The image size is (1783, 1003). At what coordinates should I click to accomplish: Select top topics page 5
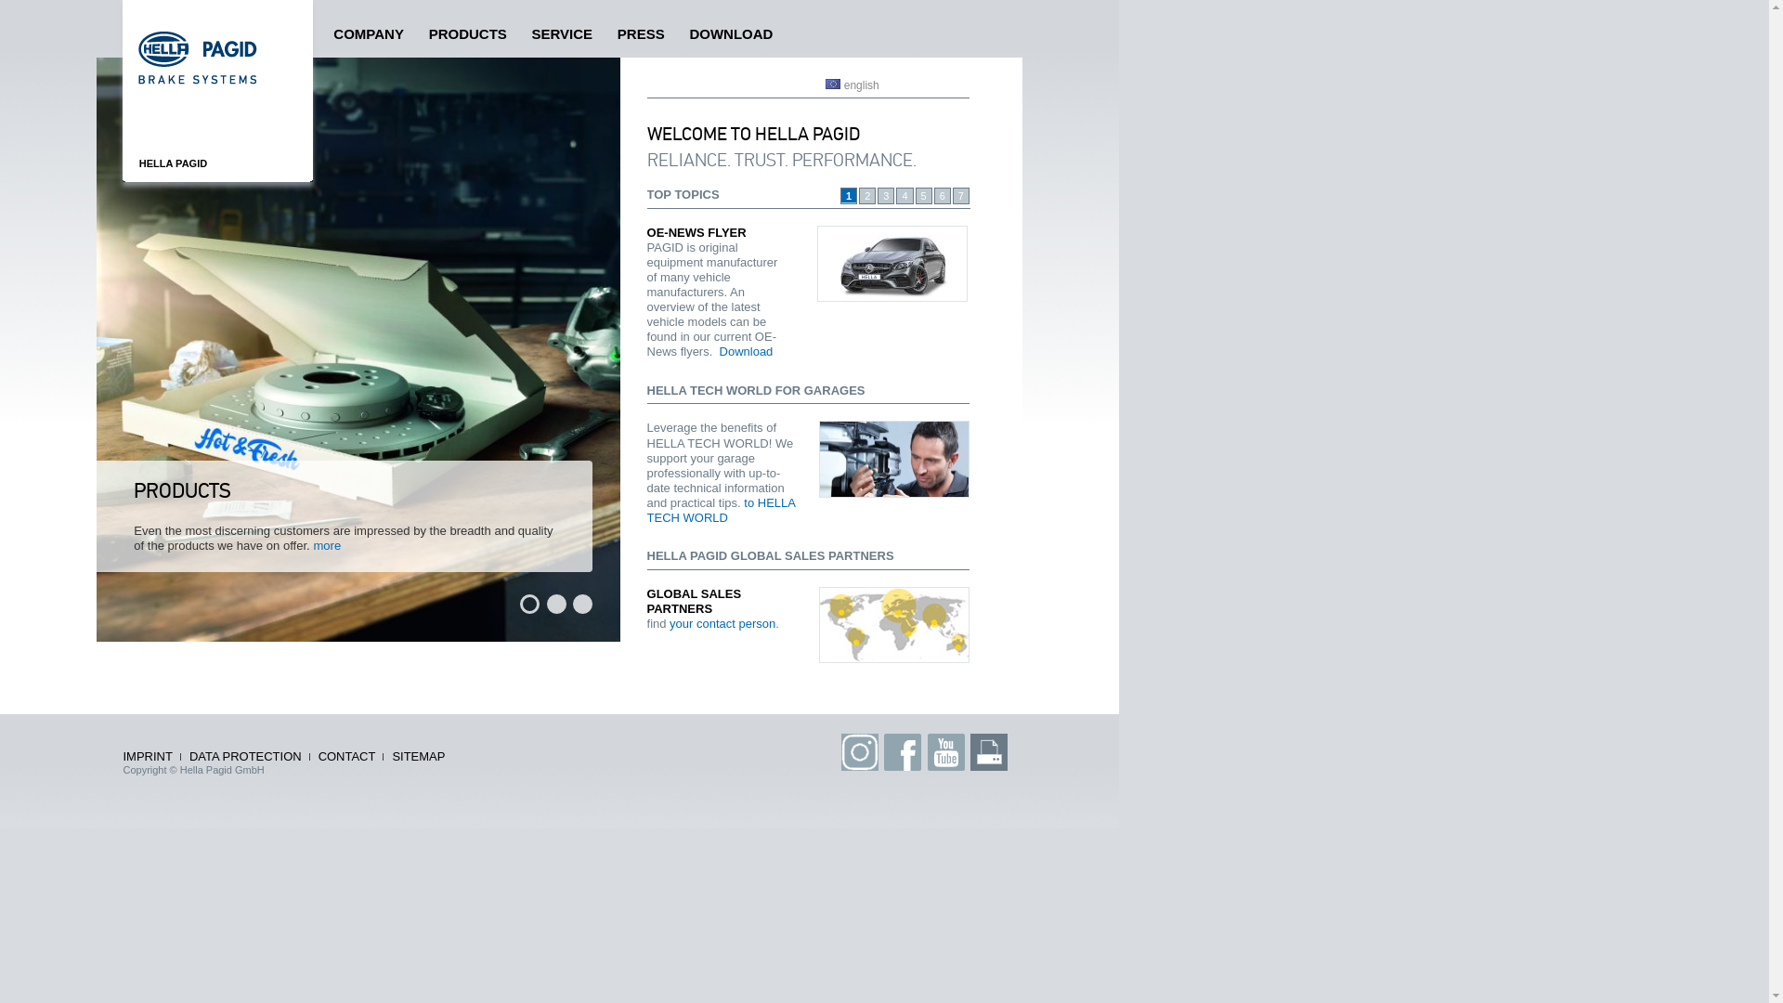(x=924, y=196)
